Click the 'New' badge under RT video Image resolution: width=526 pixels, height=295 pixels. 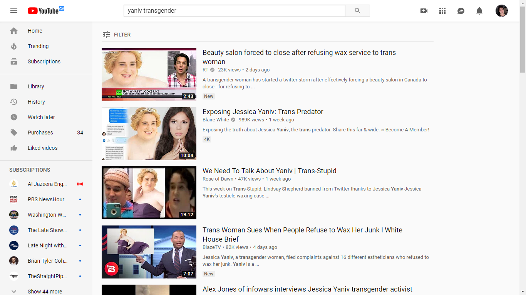coord(209,96)
